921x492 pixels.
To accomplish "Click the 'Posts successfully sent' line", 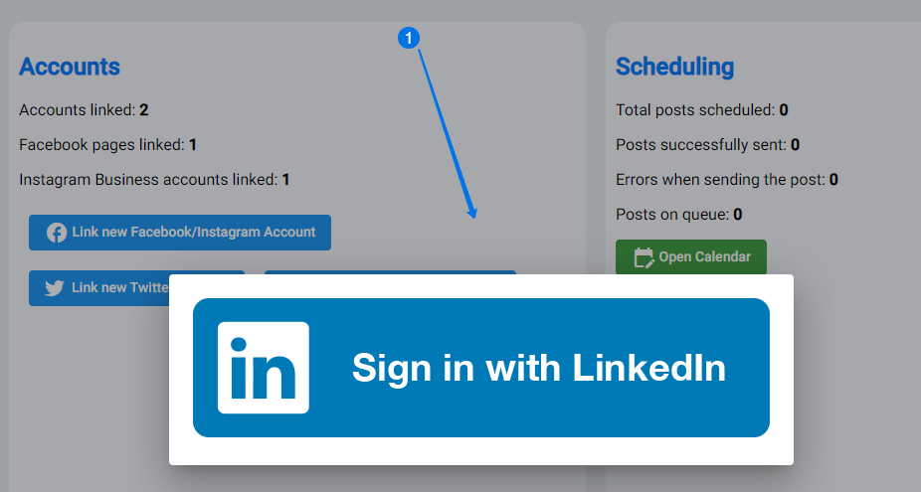I will pyautogui.click(x=708, y=144).
